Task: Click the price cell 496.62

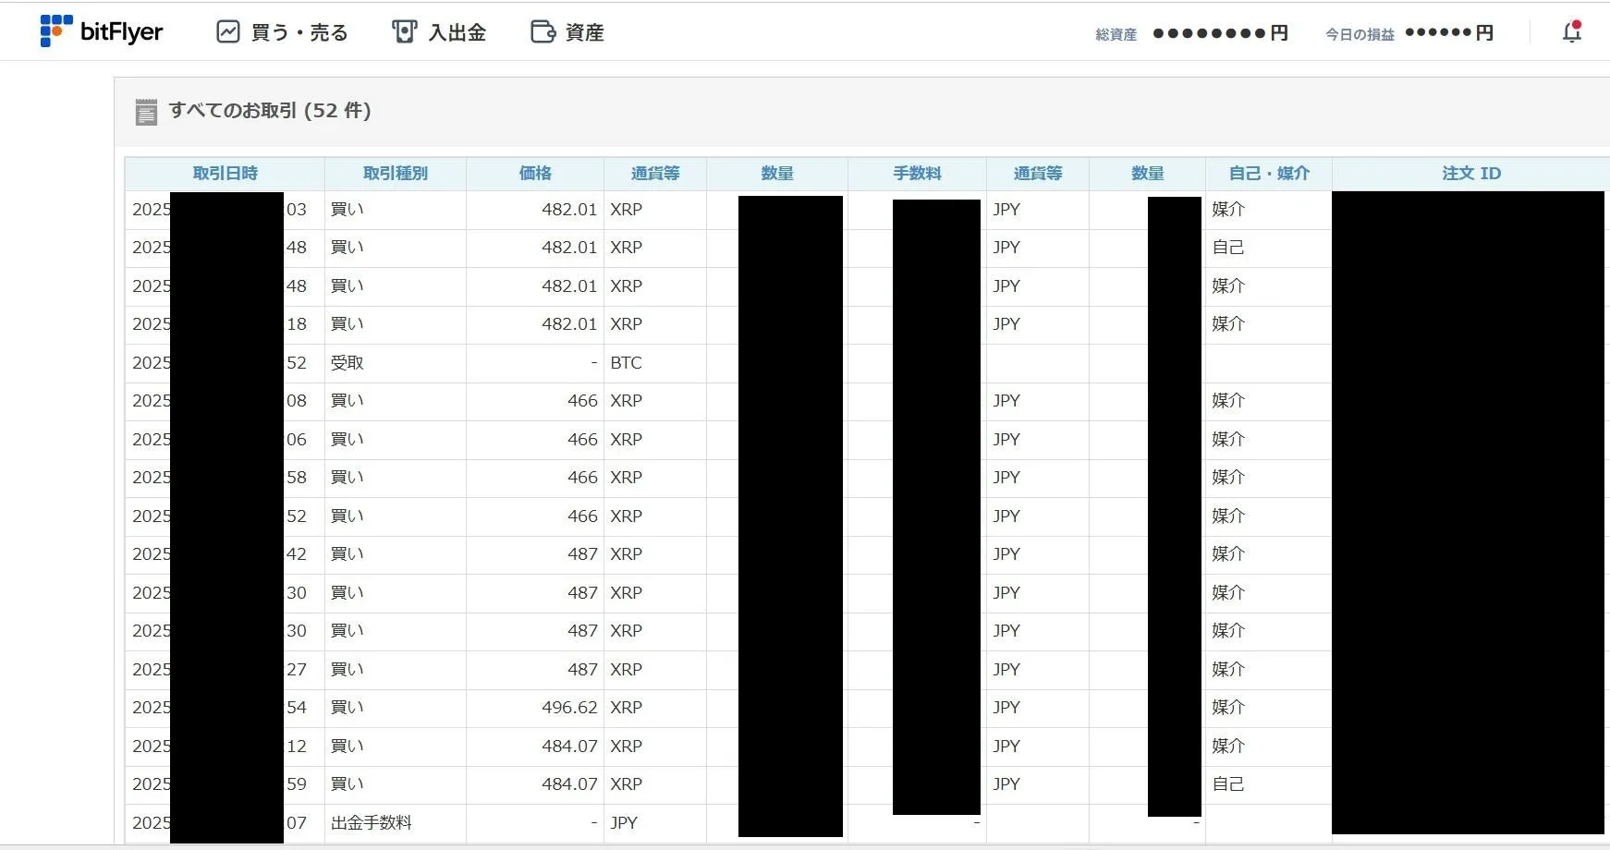Action: point(535,708)
